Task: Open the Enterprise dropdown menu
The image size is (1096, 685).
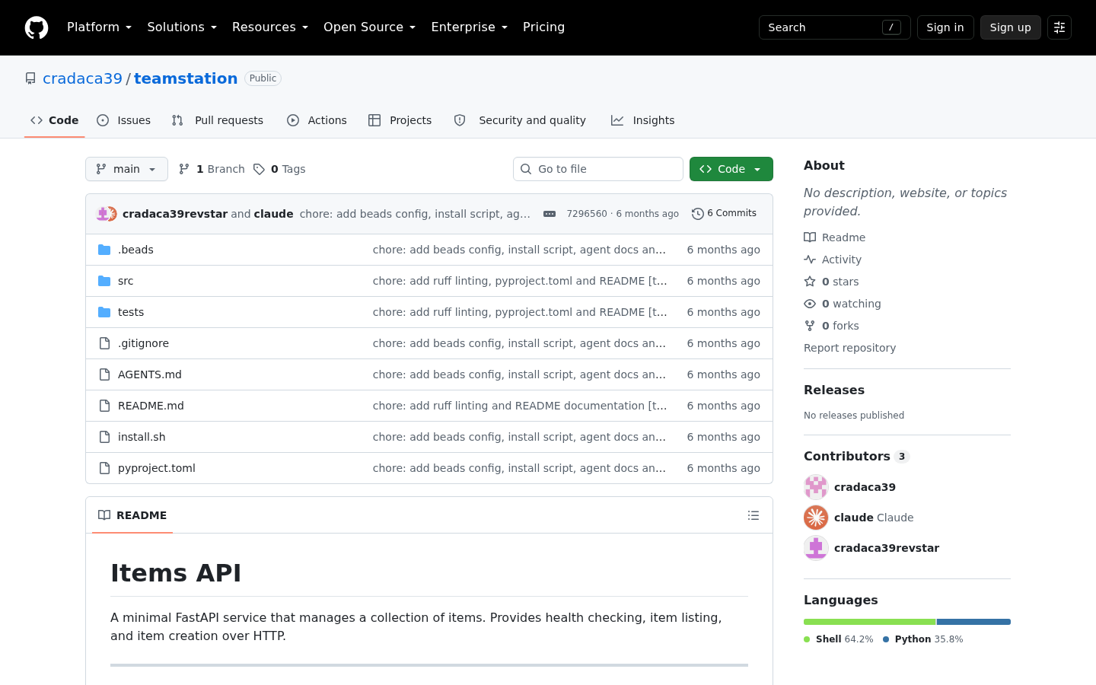Action: pyautogui.click(x=470, y=27)
